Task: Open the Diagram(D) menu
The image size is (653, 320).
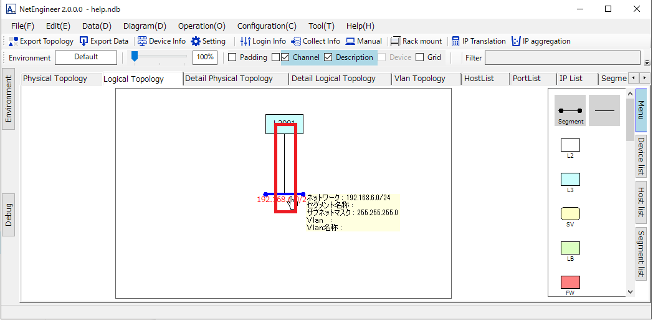Action: (x=145, y=26)
